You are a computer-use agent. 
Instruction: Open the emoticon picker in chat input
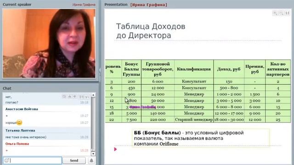[x=6, y=160]
